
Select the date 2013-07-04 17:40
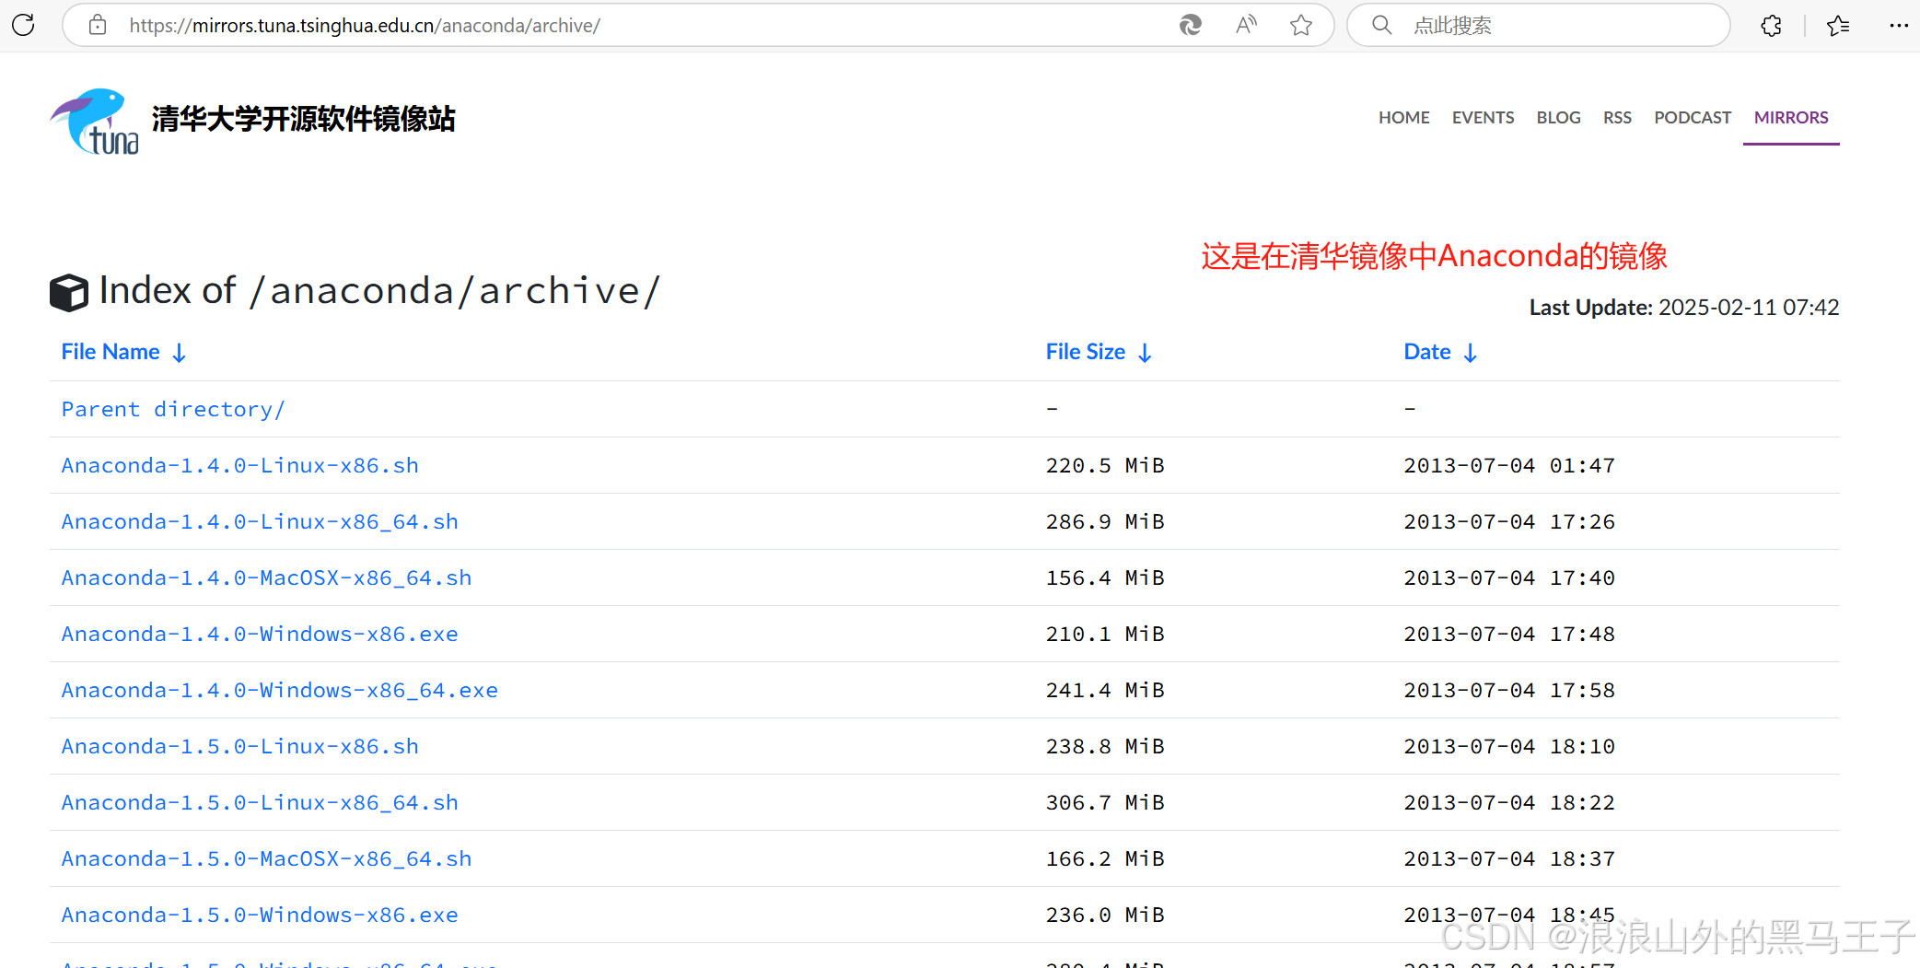tap(1509, 577)
